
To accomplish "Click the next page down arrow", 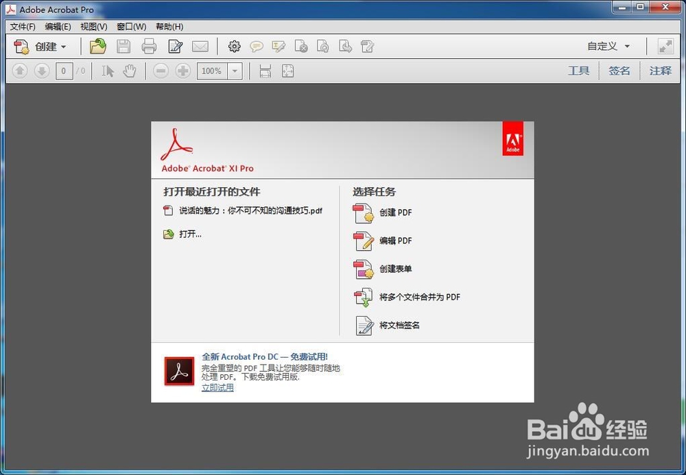I will click(42, 71).
